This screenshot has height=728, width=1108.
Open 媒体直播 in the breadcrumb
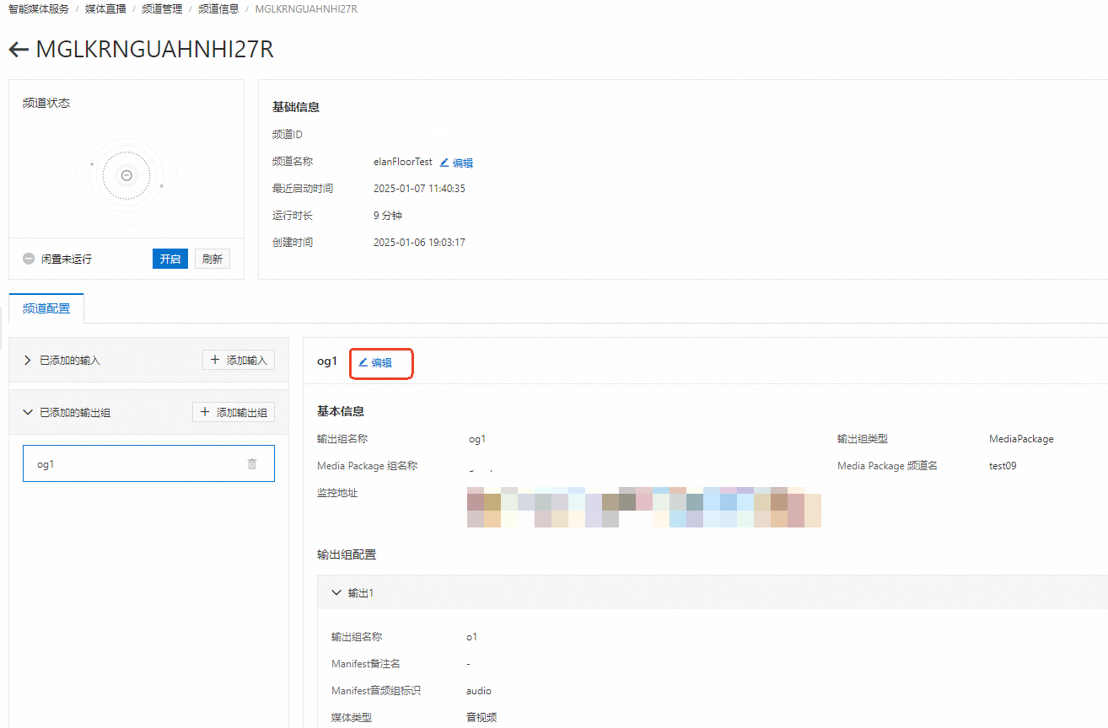105,8
